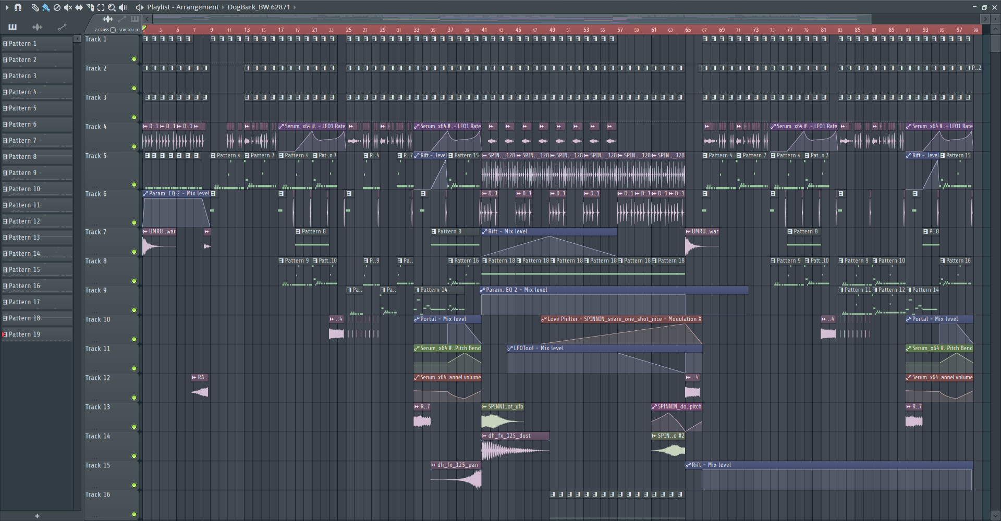Show patterns in the picker panel
Viewport: 1001px width, 521px height.
pos(13,27)
